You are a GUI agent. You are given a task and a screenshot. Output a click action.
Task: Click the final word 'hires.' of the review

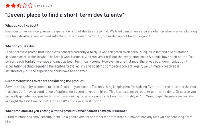(9, 122)
